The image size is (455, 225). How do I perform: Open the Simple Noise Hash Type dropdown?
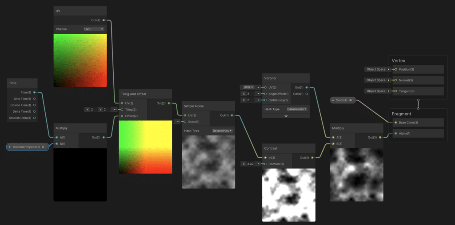(222, 131)
